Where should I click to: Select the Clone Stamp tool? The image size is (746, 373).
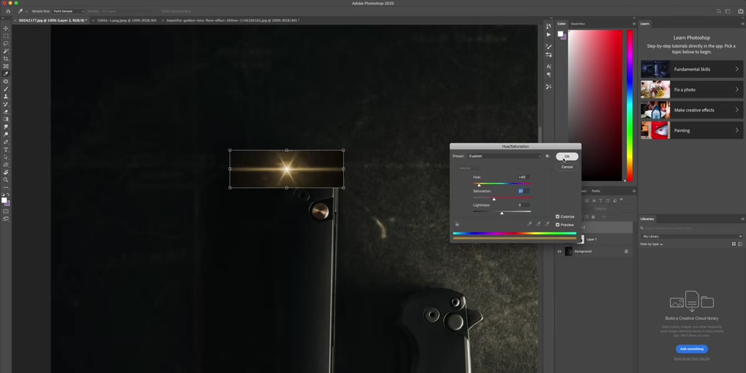(x=6, y=96)
